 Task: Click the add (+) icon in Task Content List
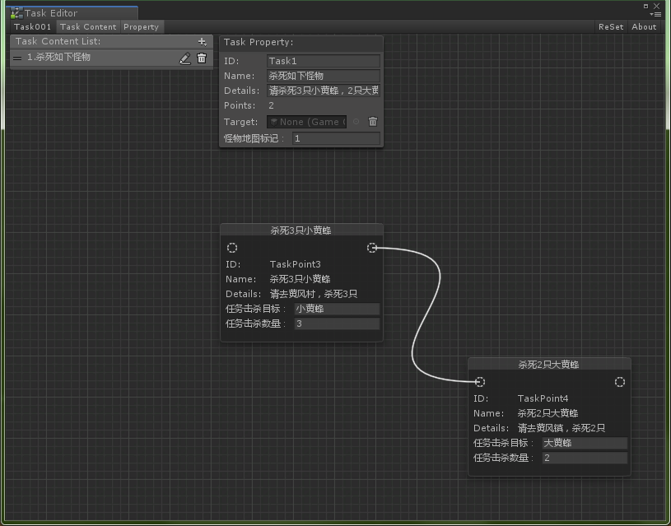(202, 41)
